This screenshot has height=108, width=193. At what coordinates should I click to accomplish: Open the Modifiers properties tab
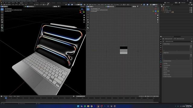tap(161, 54)
